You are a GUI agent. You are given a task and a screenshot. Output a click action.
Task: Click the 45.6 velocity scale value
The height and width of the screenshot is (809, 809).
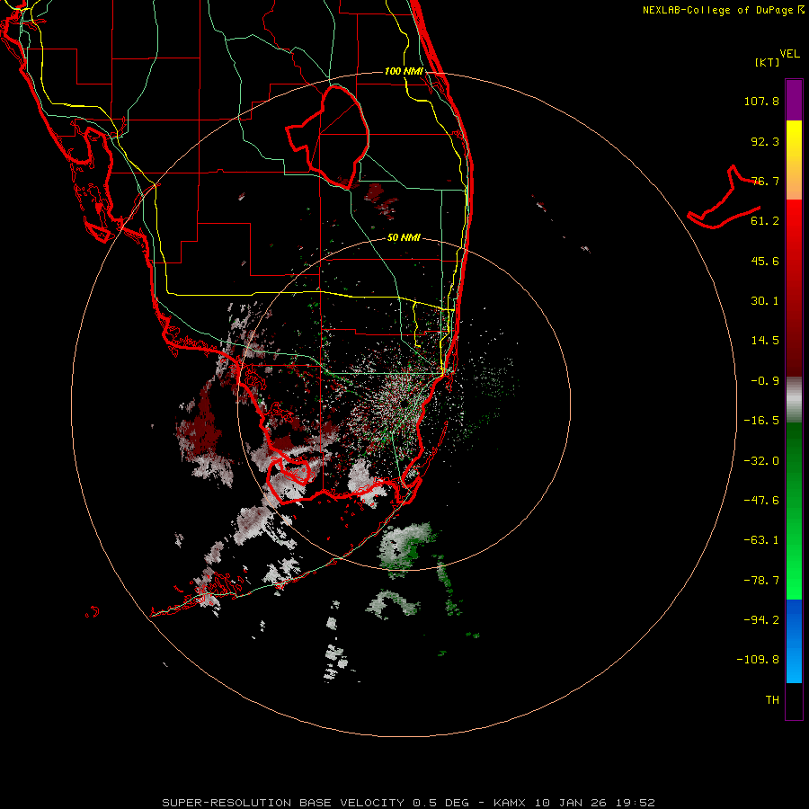(x=765, y=261)
